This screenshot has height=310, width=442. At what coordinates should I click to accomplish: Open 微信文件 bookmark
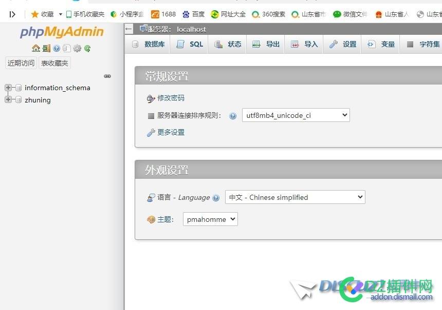tap(350, 14)
